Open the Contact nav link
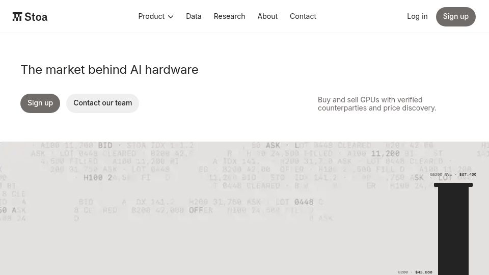Screen dimensions: 489x275 click(303, 16)
